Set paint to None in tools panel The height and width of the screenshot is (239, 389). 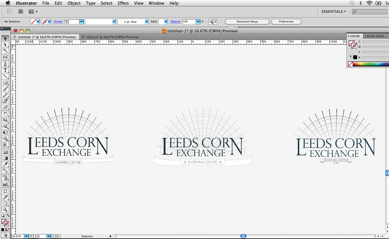tap(8, 230)
